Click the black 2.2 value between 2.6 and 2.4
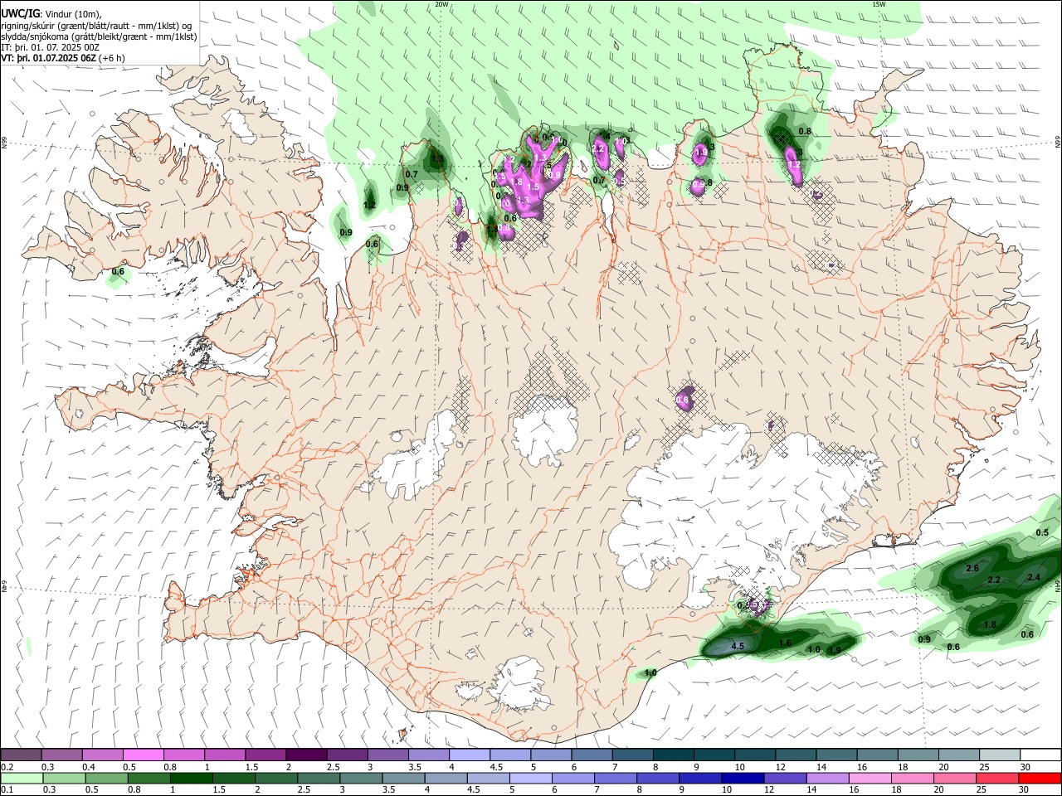The width and height of the screenshot is (1062, 796). [994, 580]
